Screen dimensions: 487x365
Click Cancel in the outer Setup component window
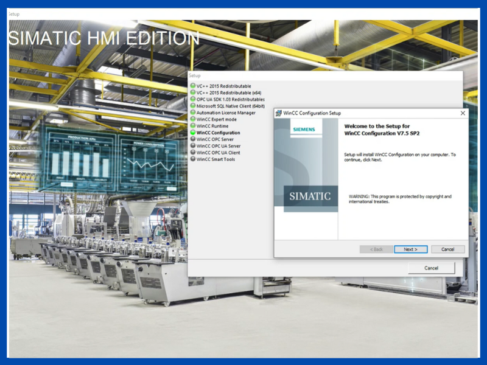pyautogui.click(x=431, y=268)
